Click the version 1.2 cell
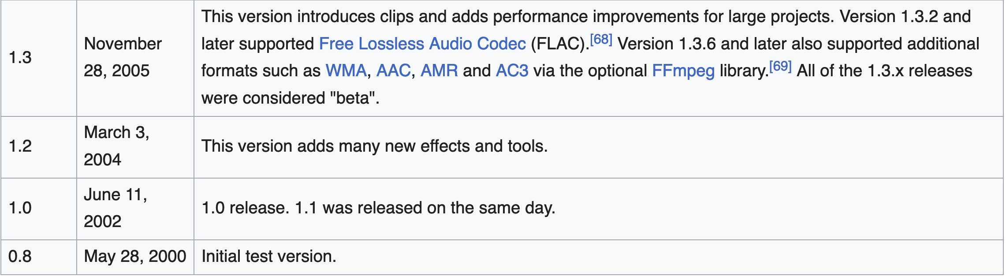This screenshot has height=276, width=1006. tap(20, 146)
